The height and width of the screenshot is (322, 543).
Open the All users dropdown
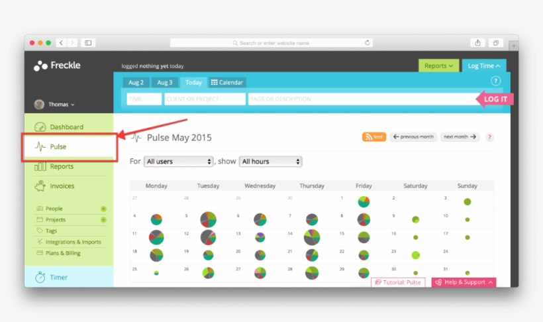click(178, 162)
